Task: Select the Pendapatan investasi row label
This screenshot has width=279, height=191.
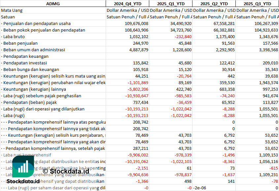Action: click(25, 63)
